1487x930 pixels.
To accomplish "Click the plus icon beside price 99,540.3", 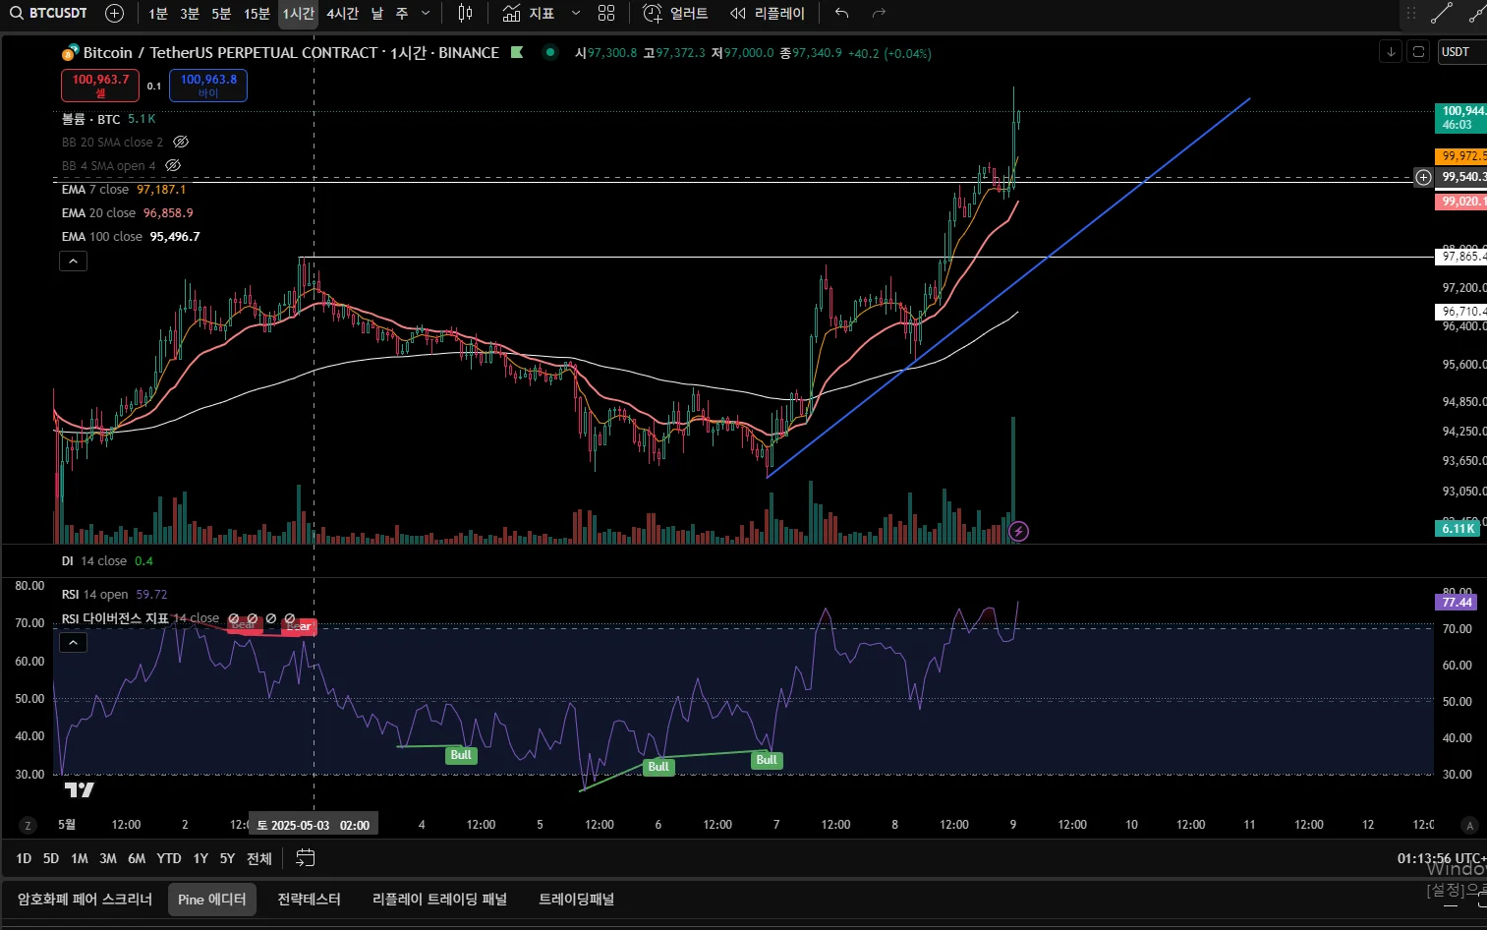I will tap(1423, 177).
